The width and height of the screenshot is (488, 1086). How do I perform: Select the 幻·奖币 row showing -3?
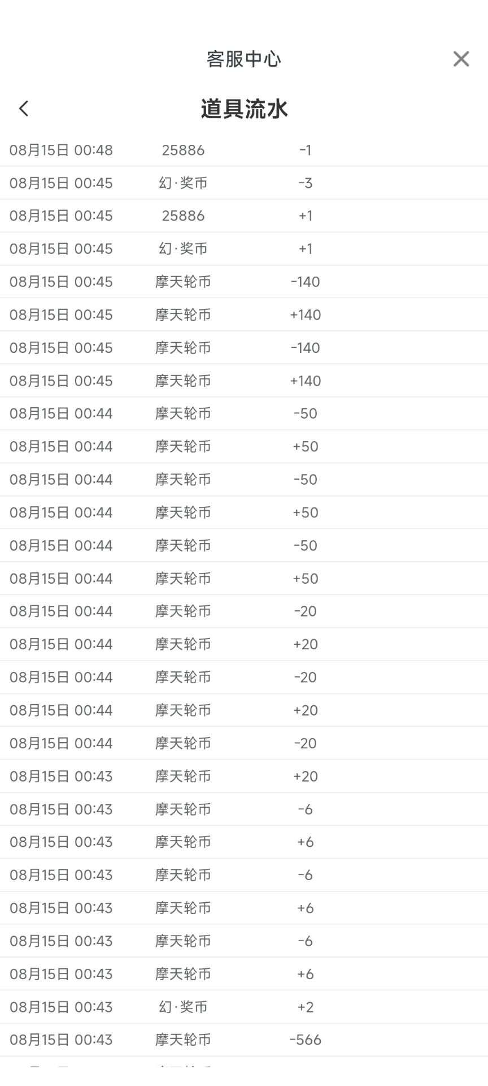point(244,183)
